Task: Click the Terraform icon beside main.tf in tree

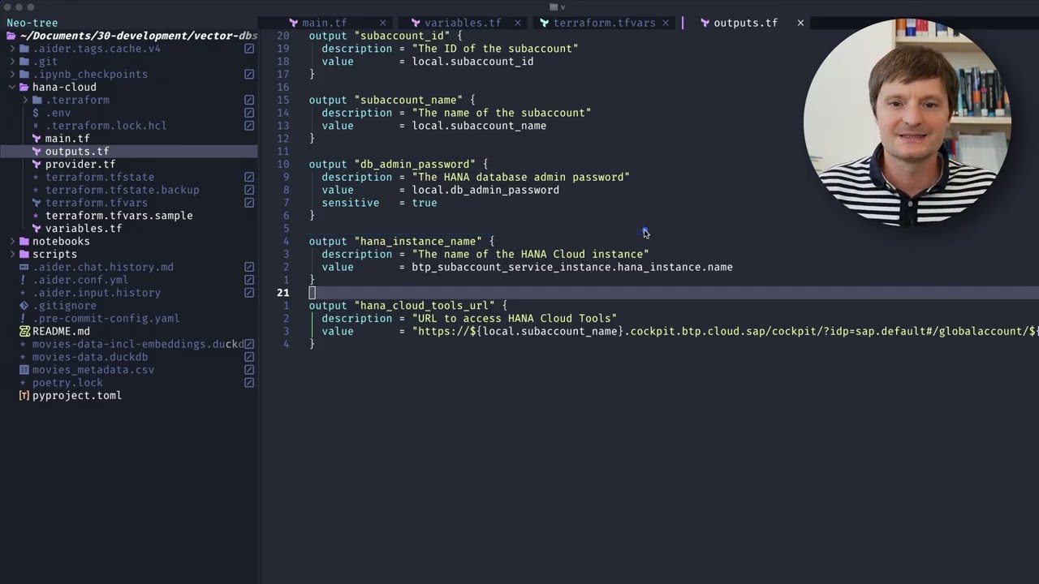Action: click(x=37, y=139)
